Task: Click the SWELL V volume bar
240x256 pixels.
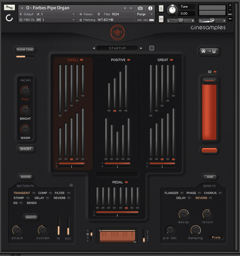Action: click(71, 163)
